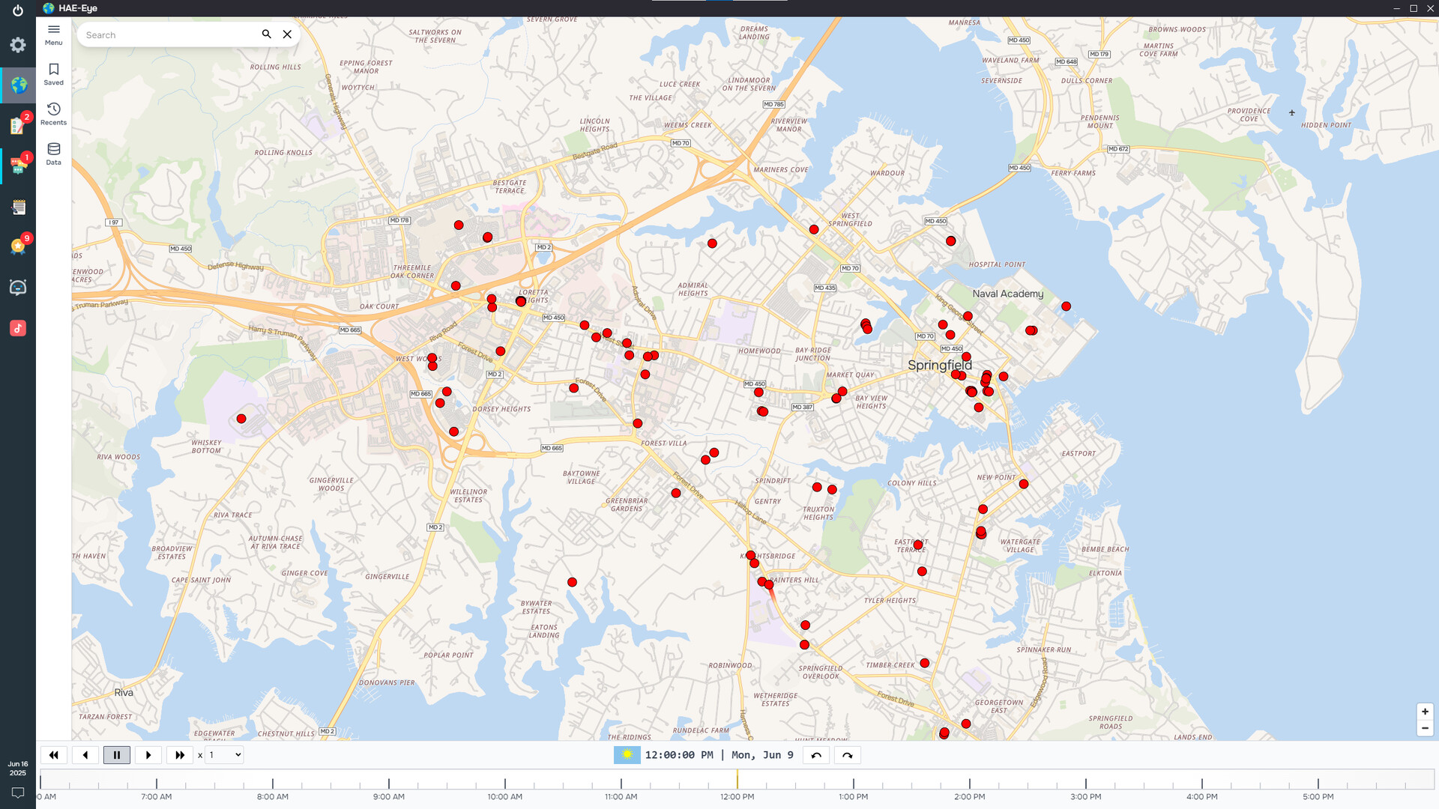This screenshot has height=809, width=1439.
Task: Click the power icon at top left
Action: pos(18,10)
